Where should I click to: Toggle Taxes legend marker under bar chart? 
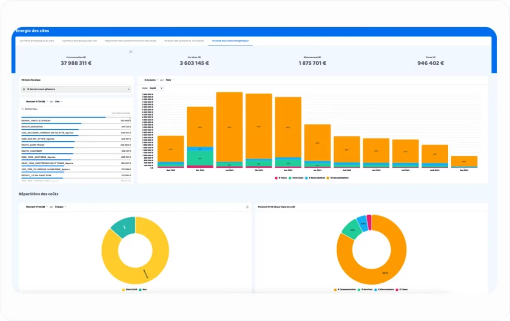click(276, 178)
